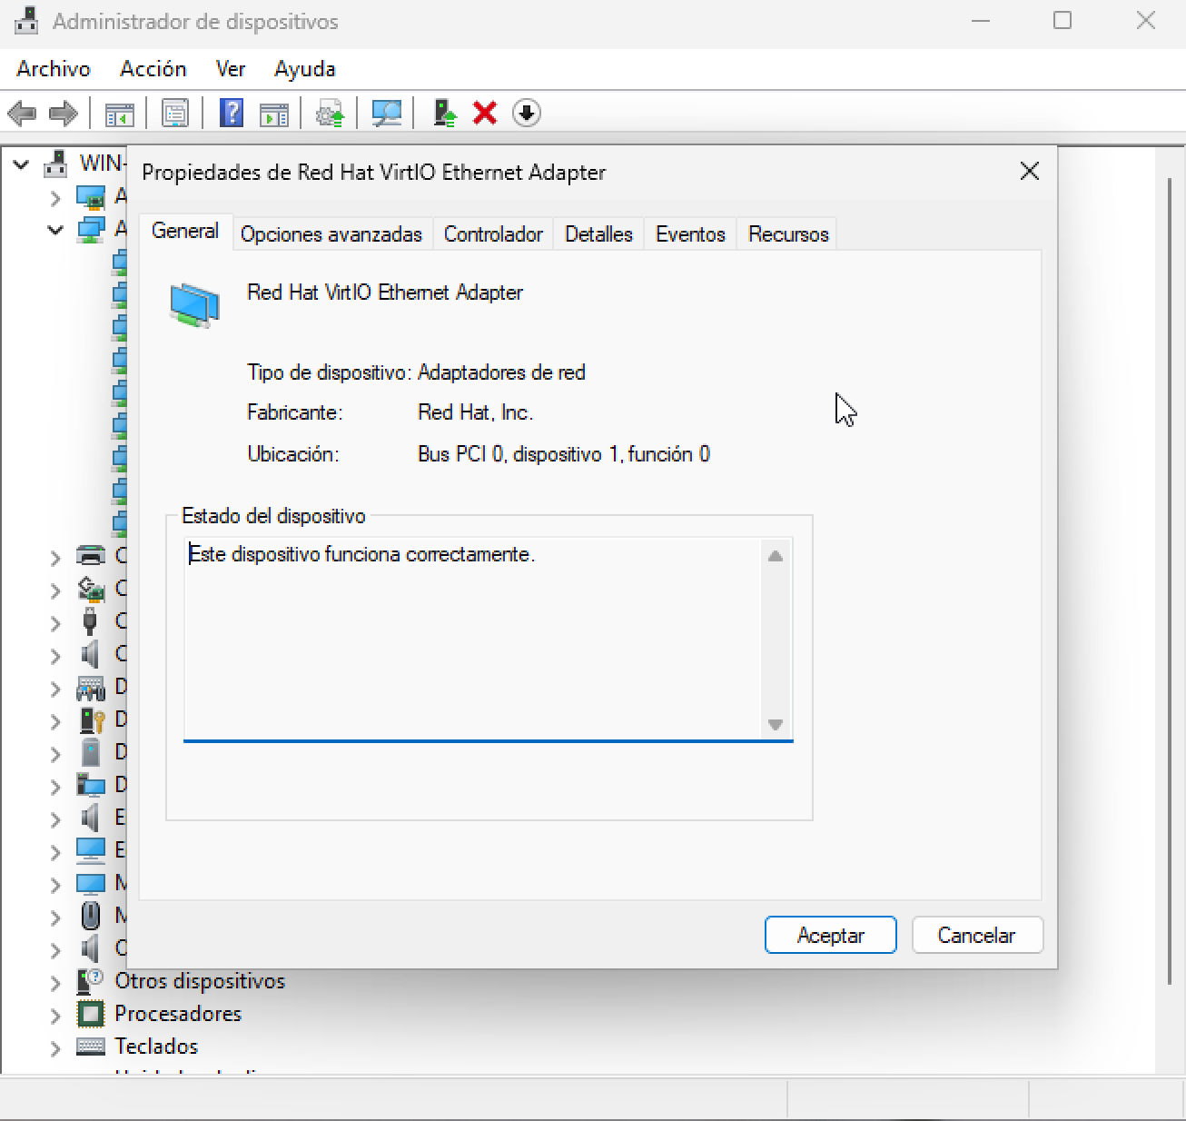
Task: Click the computer tower with green arrow icon
Action: pyautogui.click(x=444, y=113)
